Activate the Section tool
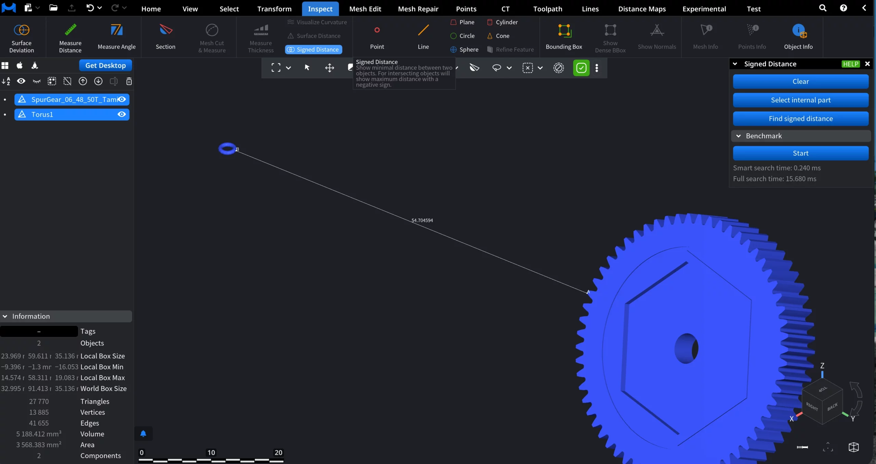This screenshot has width=876, height=464. pyautogui.click(x=165, y=38)
